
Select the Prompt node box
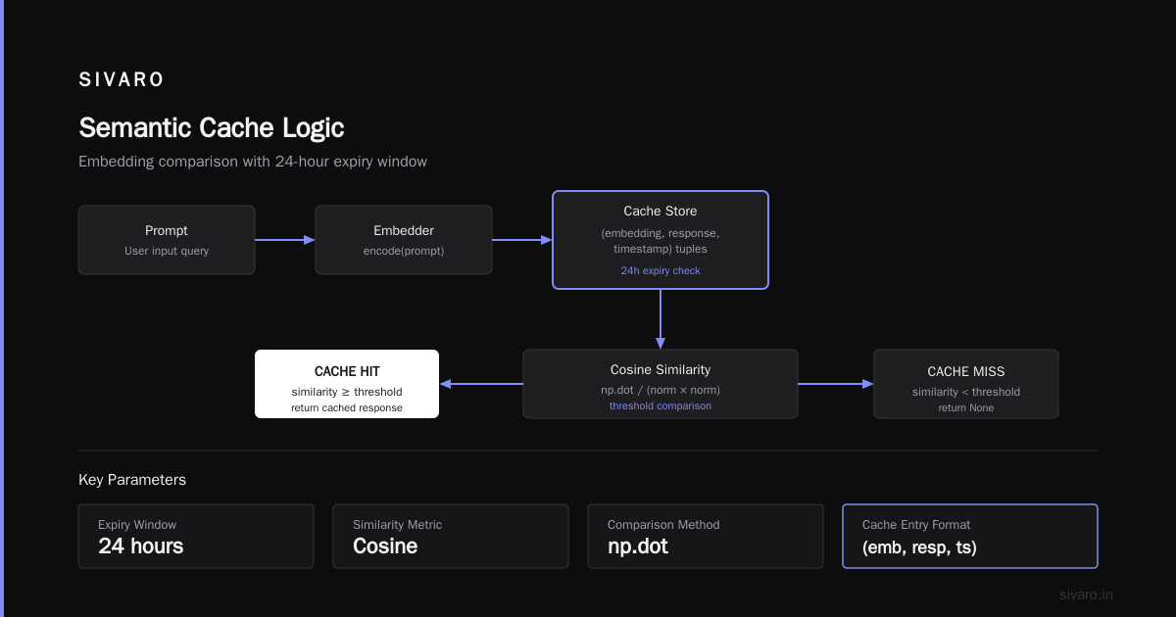point(167,240)
